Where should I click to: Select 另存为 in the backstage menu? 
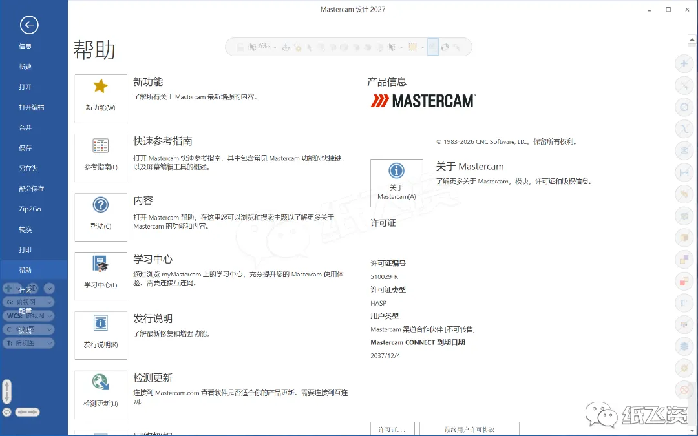coord(28,168)
